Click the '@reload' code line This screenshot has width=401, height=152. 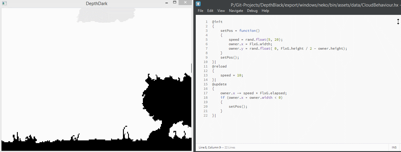click(219, 66)
